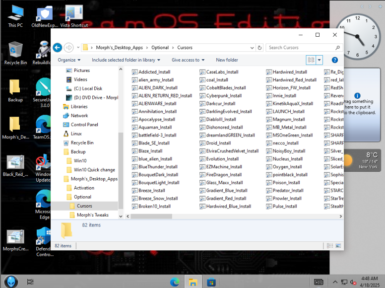Viewport: 385px width, 288px height.
Task: Open the MorphsCre... desktop icon
Action: click(15, 240)
